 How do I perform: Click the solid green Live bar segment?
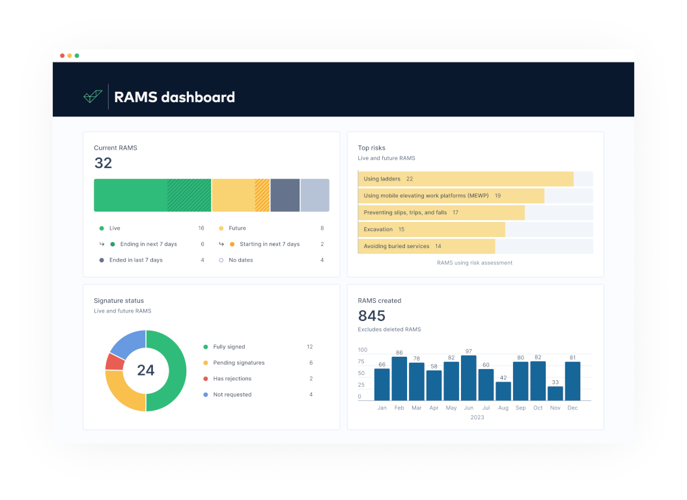131,195
